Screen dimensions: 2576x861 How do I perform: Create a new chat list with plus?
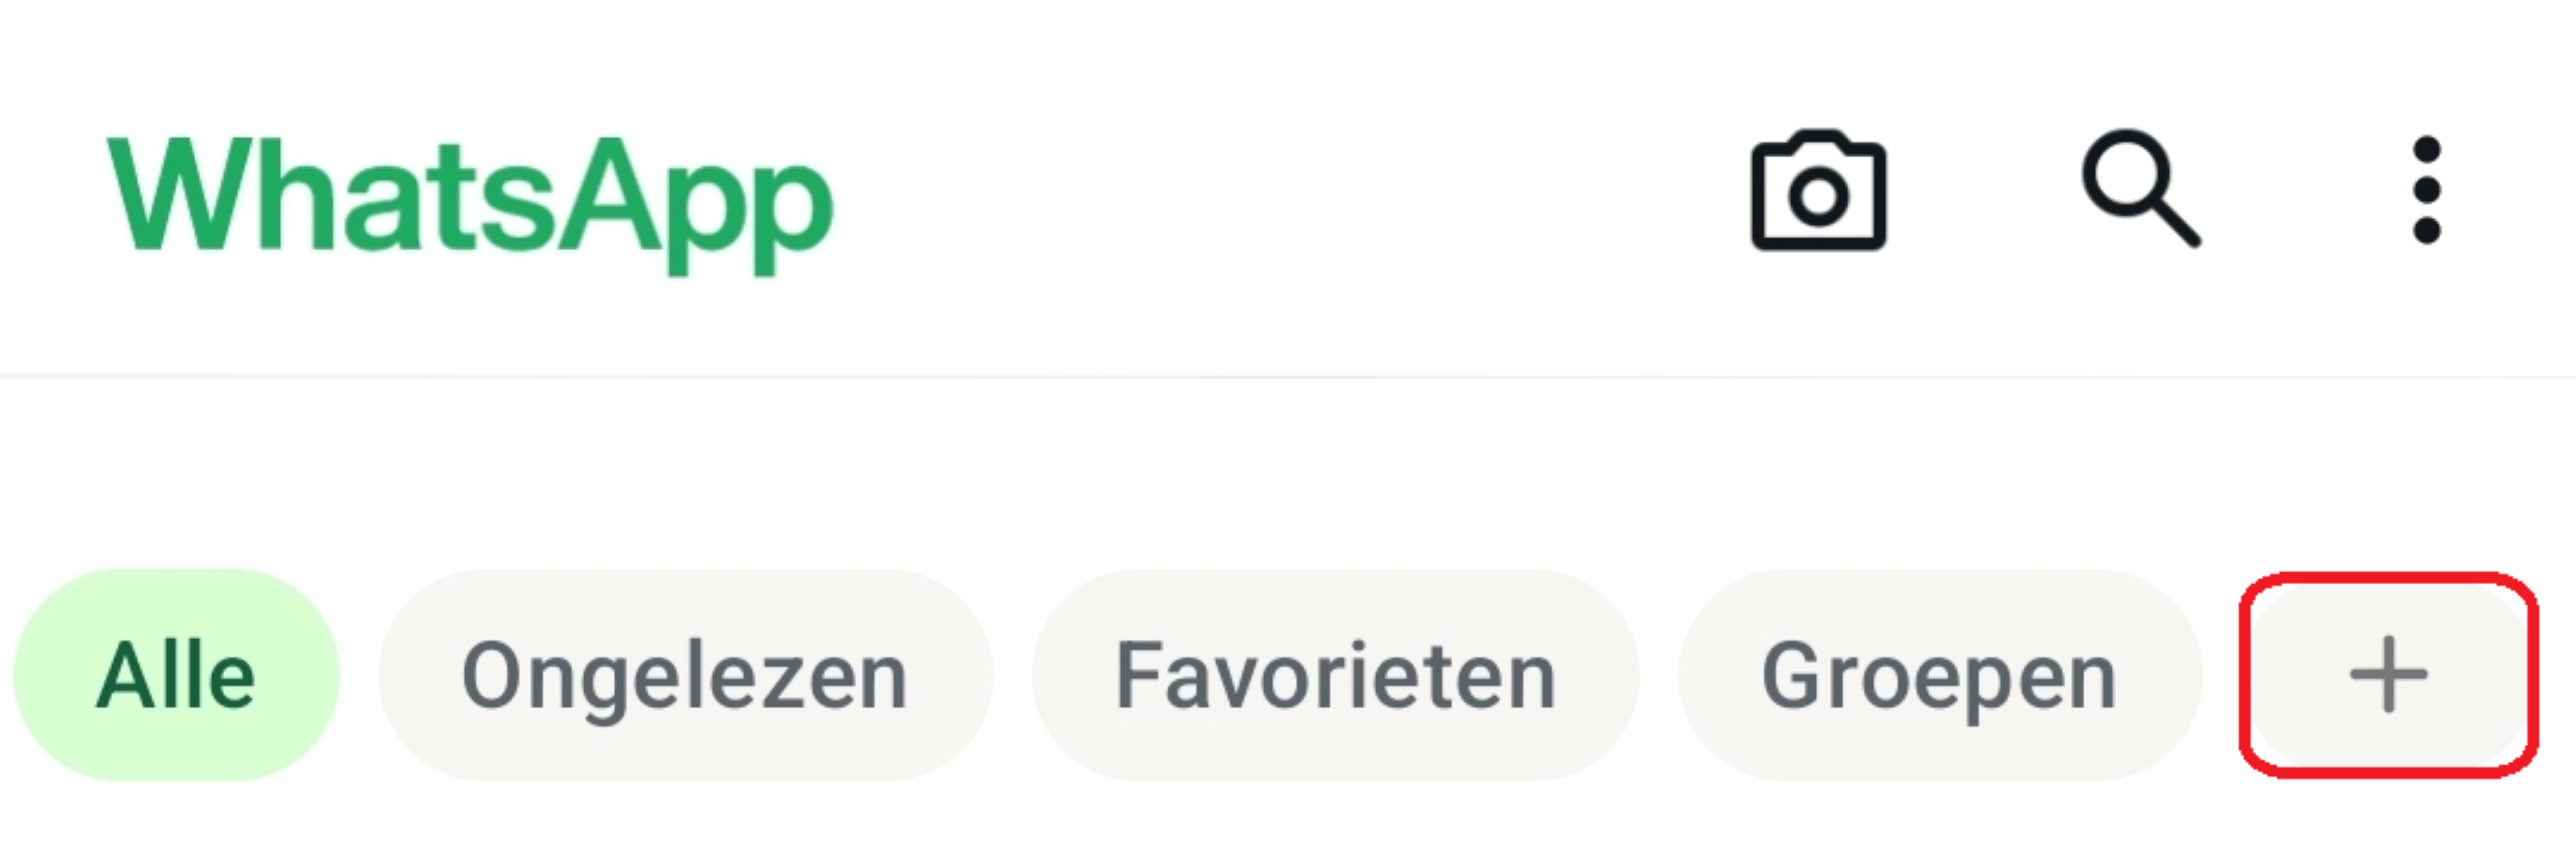coord(2389,674)
